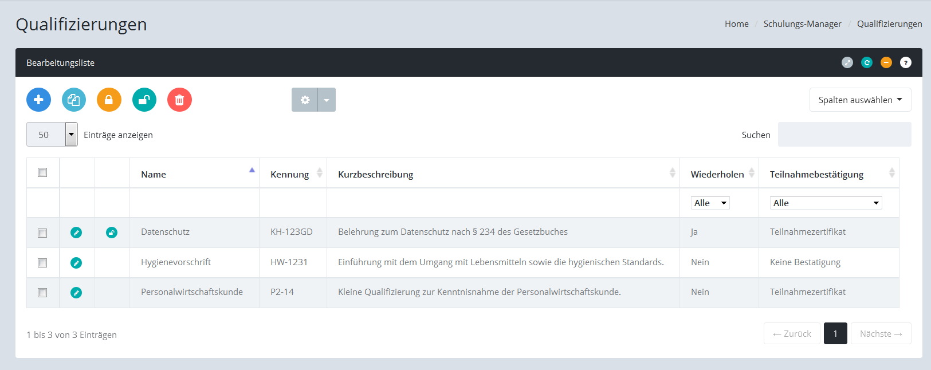
Task: Open the Wiederholen filter dropdown
Action: point(710,203)
